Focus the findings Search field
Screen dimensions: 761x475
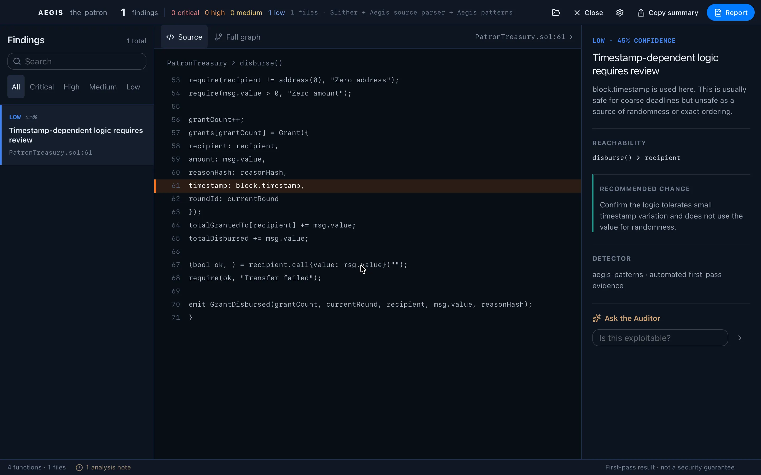click(77, 61)
